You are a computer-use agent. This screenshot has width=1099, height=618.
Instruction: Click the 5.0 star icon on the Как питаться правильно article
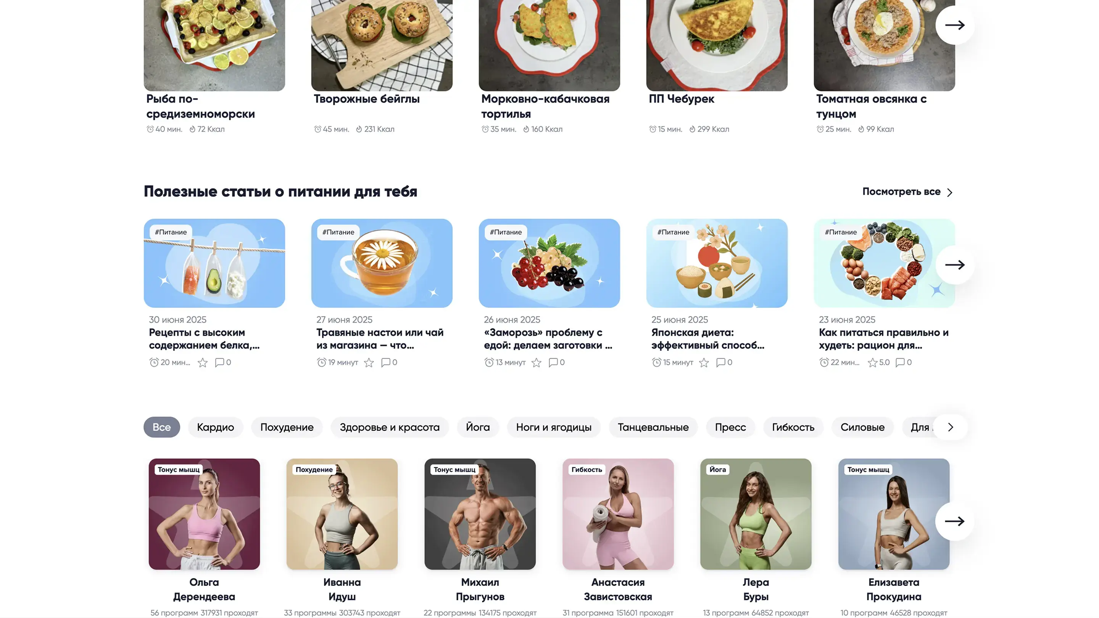pyautogui.click(x=872, y=362)
